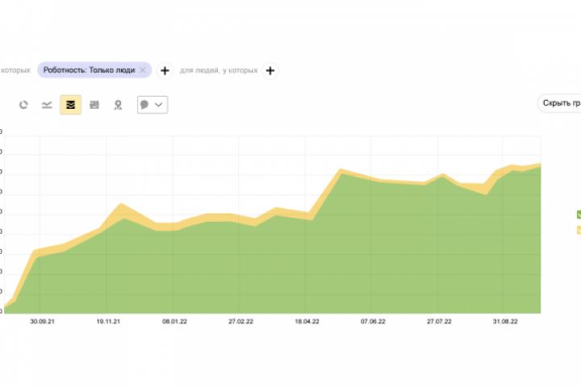Add a visit condition with the first plus

coord(164,70)
